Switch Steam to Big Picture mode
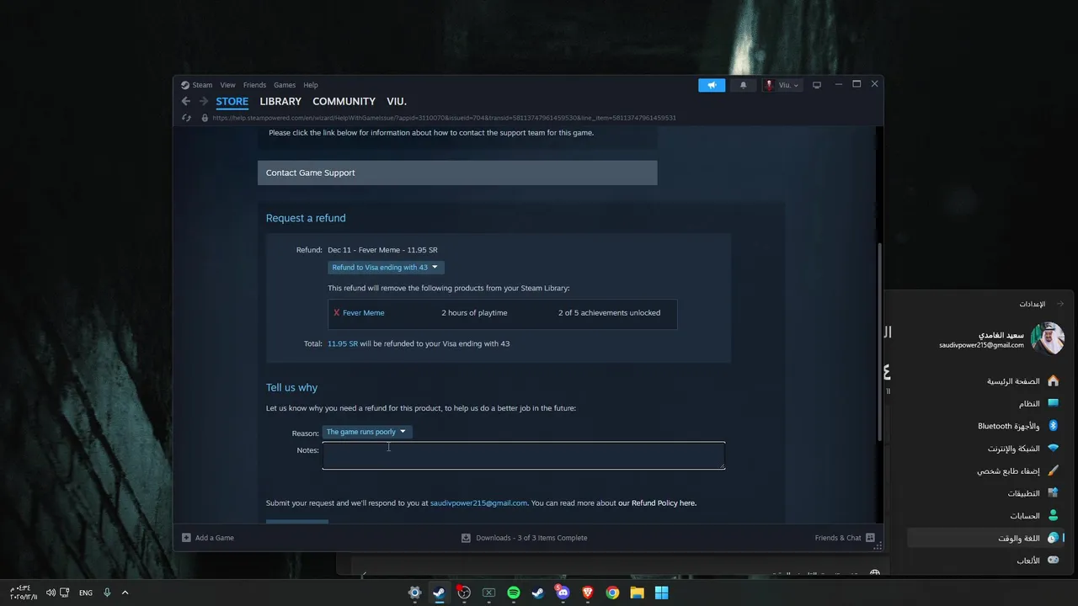This screenshot has height=606, width=1078. pyautogui.click(x=816, y=85)
